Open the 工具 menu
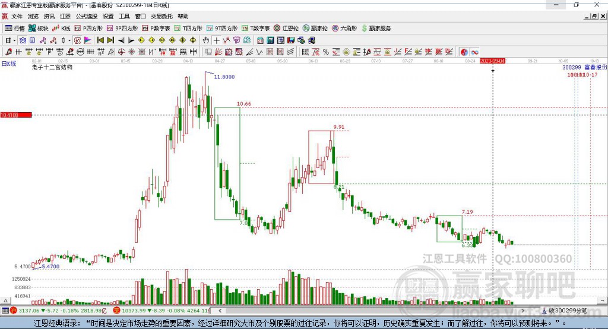The width and height of the screenshot is (608, 329). point(124,16)
